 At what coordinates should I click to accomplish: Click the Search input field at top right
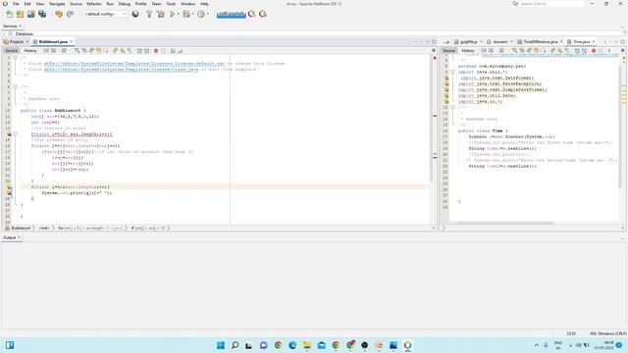(x=551, y=4)
